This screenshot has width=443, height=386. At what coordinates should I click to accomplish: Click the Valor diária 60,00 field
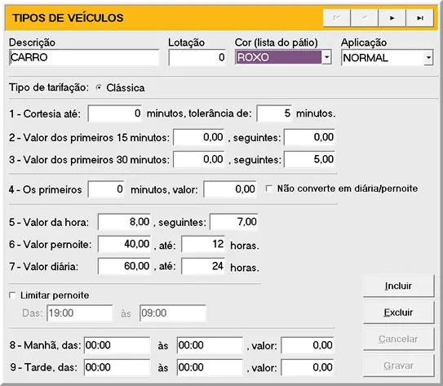pos(124,266)
